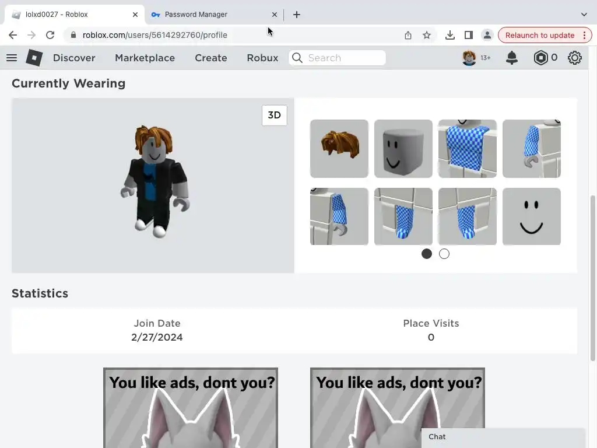Screen dimensions: 597x448
Task: Click the left 'You like ads' advertisement
Action: (191, 408)
